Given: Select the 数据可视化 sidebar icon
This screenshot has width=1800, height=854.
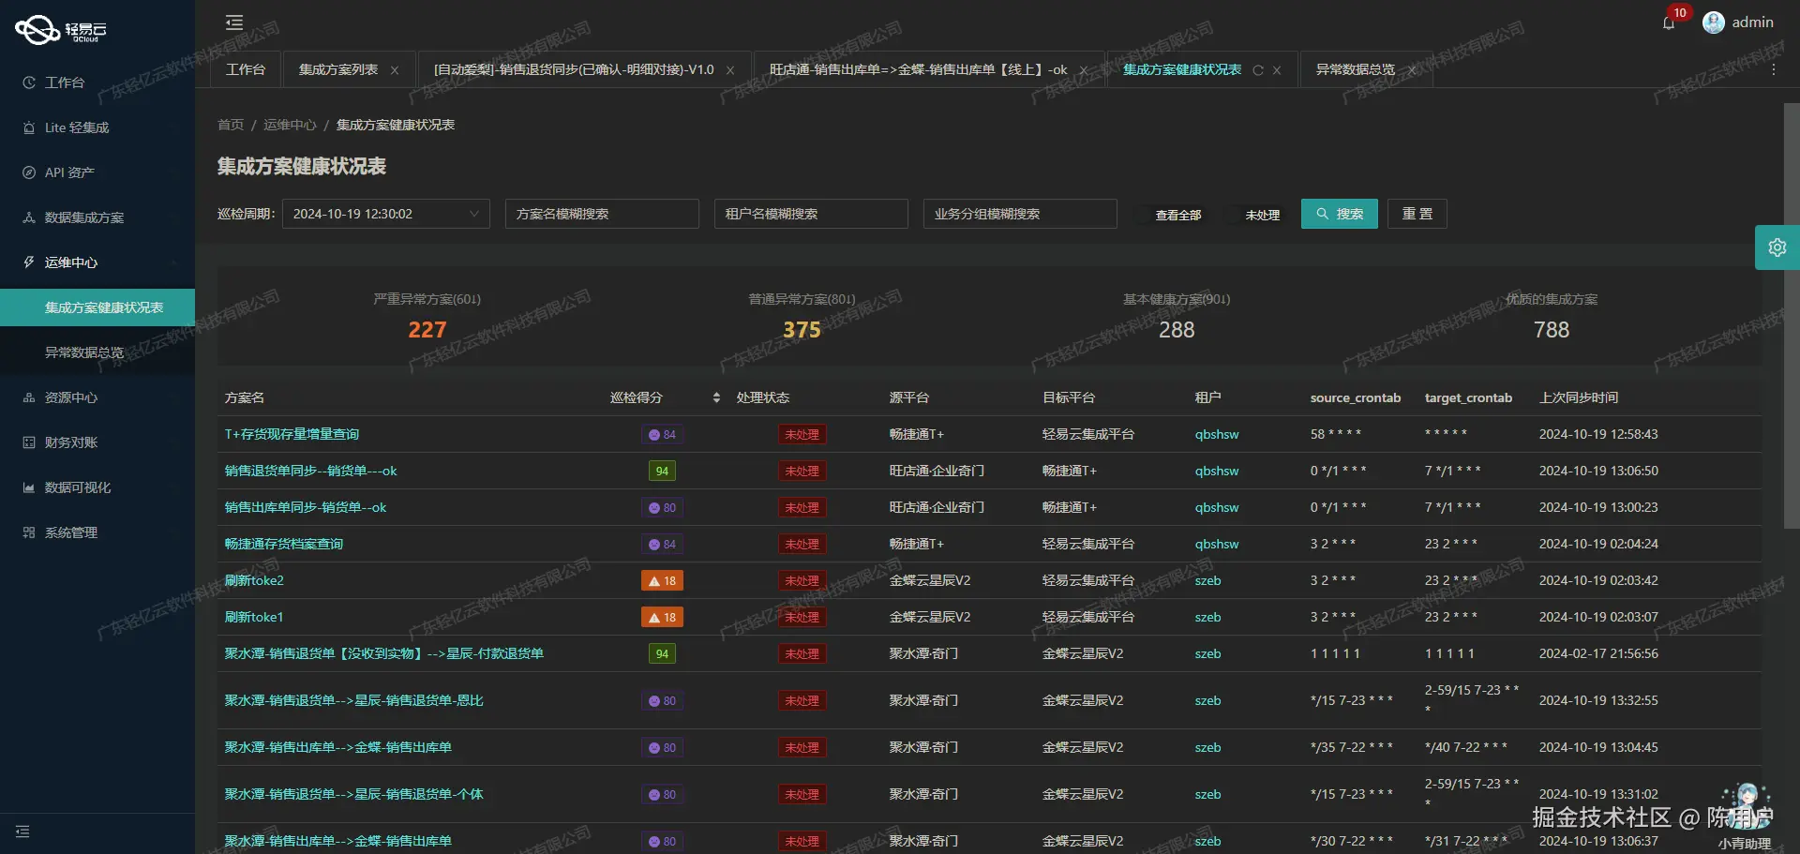Looking at the screenshot, I should pyautogui.click(x=28, y=487).
